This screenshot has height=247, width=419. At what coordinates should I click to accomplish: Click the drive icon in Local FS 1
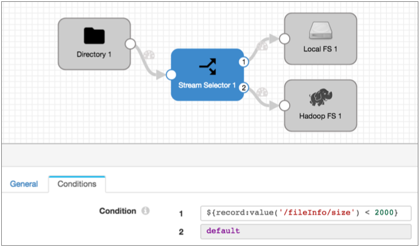[x=320, y=29]
